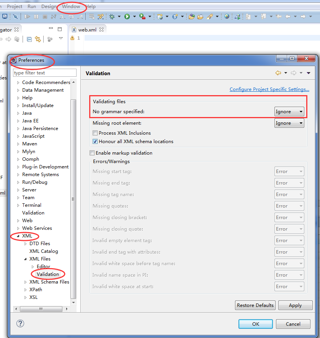Click the Collapse All icon in Navigator
The width and height of the screenshot is (320, 338).
pyautogui.click(x=29, y=39)
